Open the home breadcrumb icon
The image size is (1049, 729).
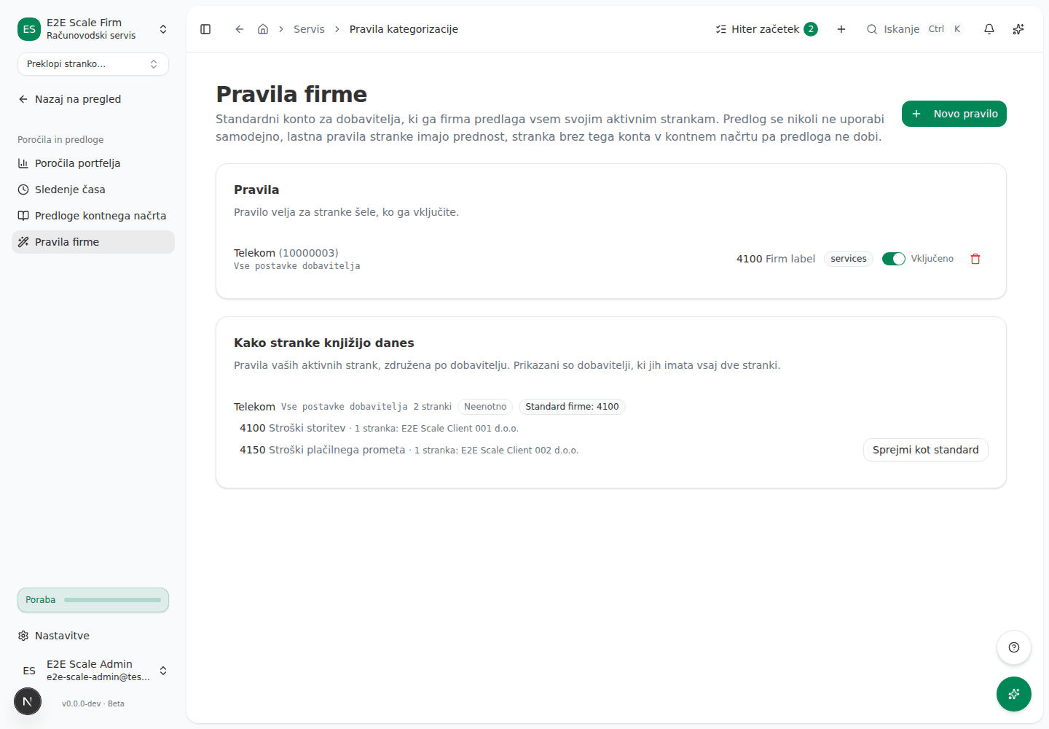[263, 29]
